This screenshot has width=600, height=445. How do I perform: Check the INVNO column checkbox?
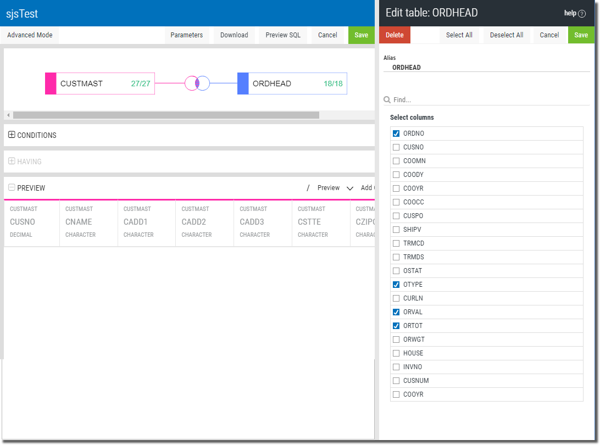coord(396,367)
